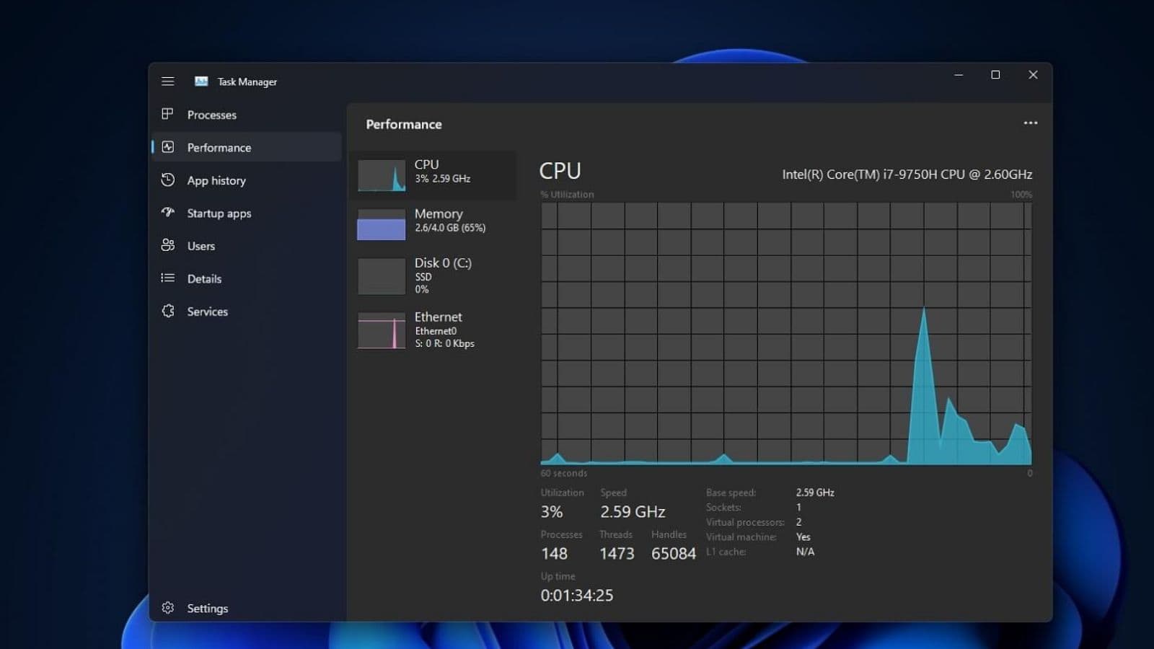Open Settings at bottom of sidebar
The width and height of the screenshot is (1154, 649).
tap(168, 608)
